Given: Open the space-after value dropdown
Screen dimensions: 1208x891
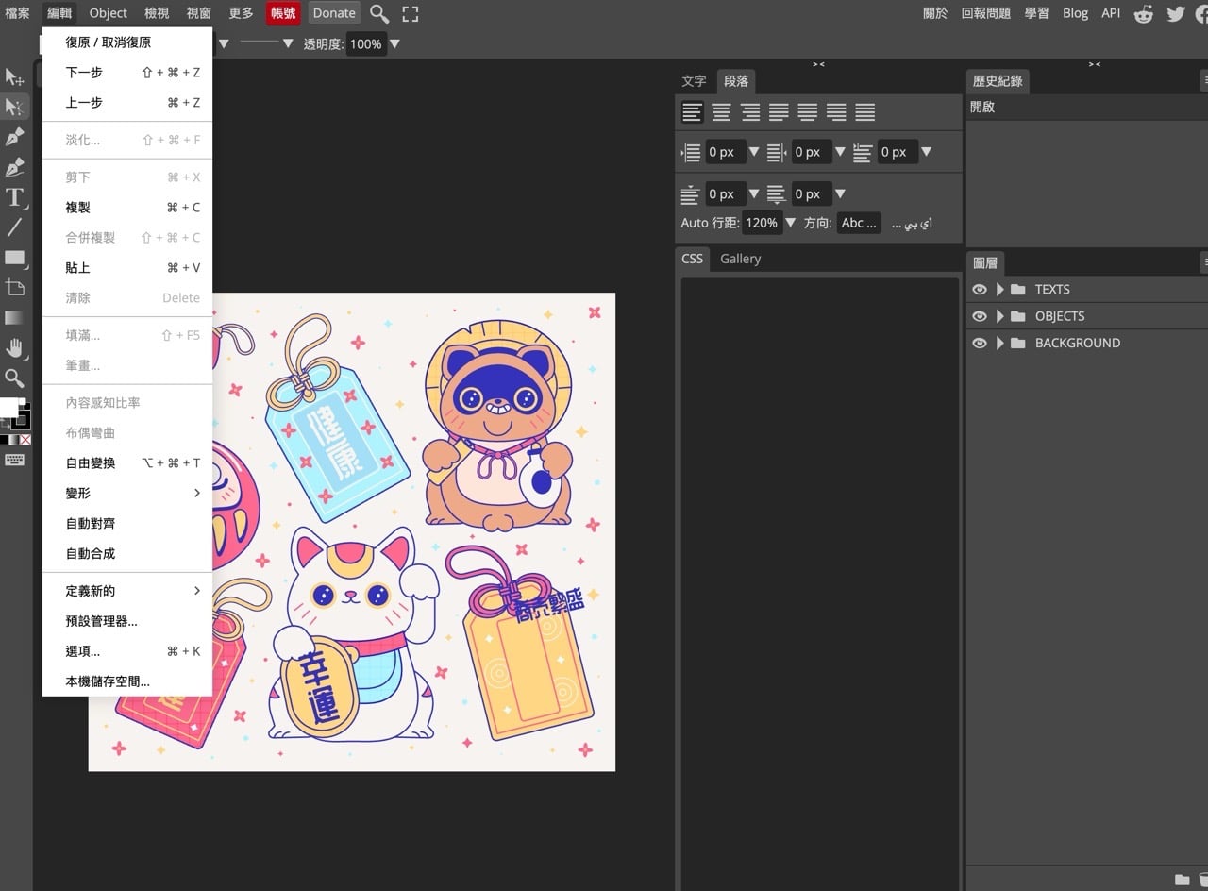Looking at the screenshot, I should [840, 194].
